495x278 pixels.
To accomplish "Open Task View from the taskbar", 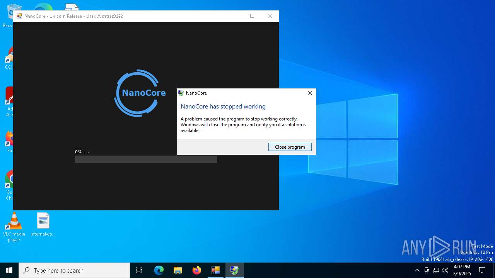I will click(x=139, y=270).
